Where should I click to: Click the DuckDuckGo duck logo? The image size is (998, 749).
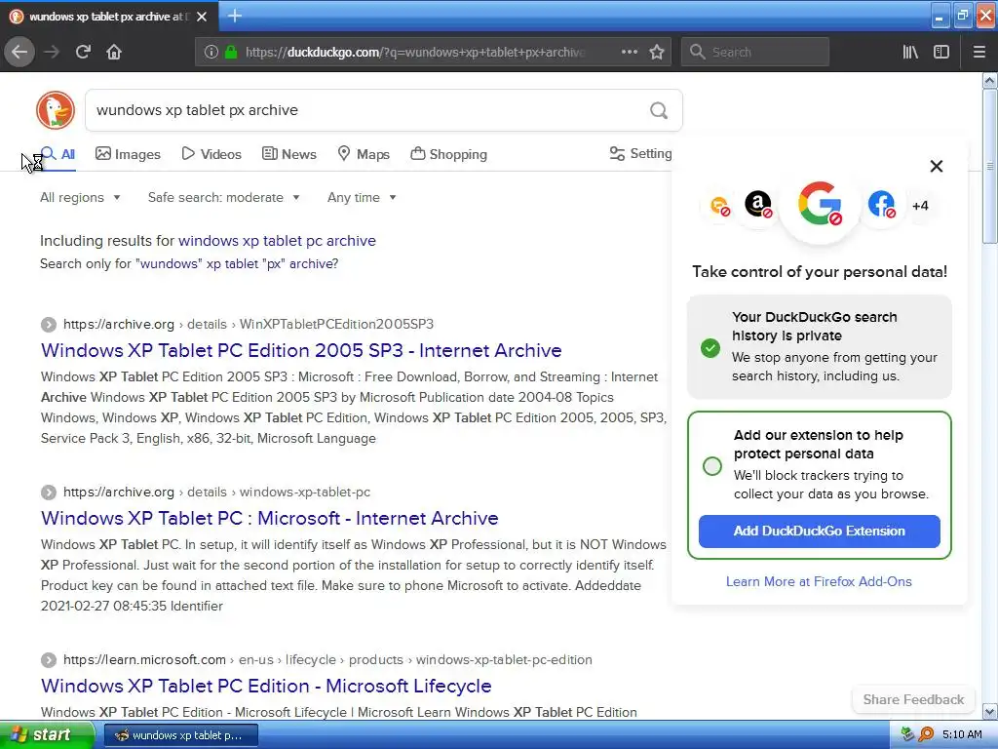click(56, 110)
